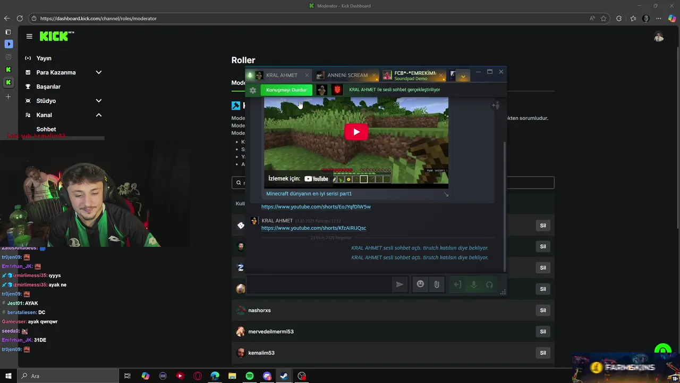Click the browser address bar URL
The height and width of the screenshot is (383, 680).
click(x=98, y=19)
